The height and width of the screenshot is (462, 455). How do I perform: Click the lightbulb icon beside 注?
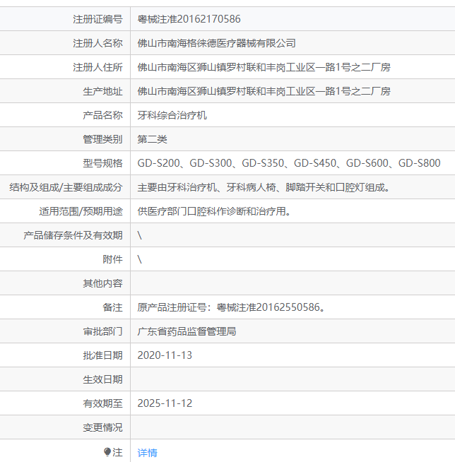(107, 452)
